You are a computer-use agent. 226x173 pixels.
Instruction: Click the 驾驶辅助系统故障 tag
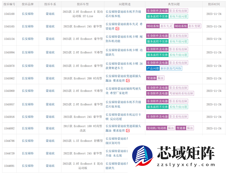point(181,93)
